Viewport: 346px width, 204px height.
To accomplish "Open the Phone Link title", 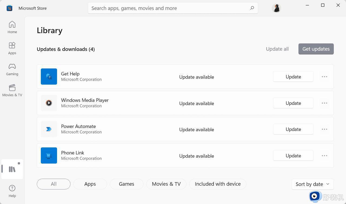I will point(72,153).
